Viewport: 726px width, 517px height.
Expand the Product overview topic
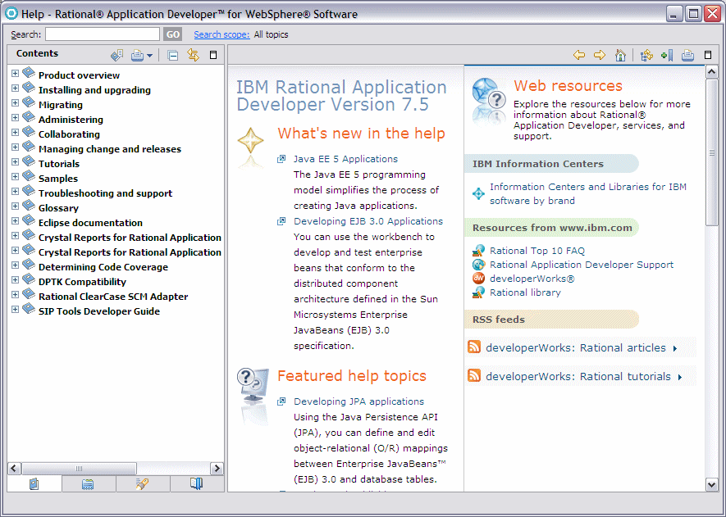(15, 74)
